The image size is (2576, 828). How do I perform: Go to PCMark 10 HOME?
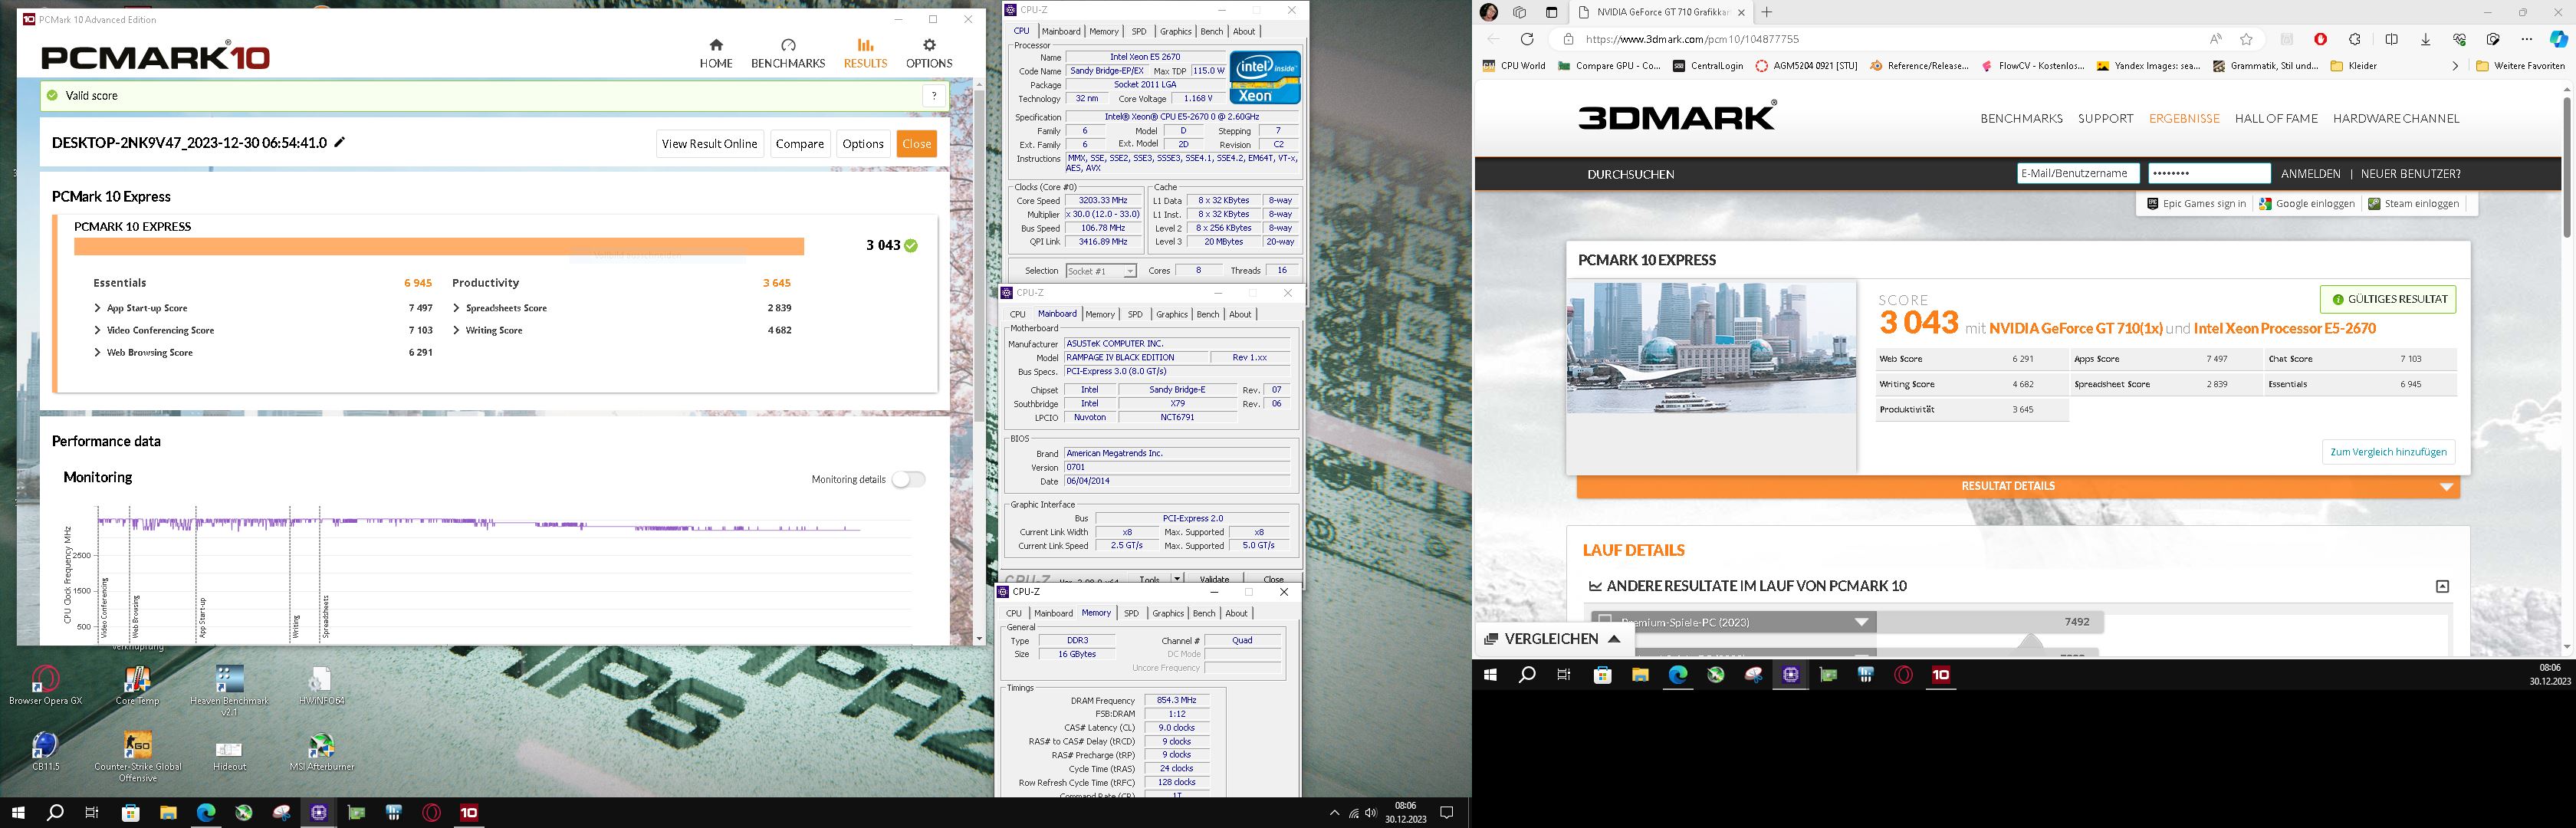tap(716, 54)
